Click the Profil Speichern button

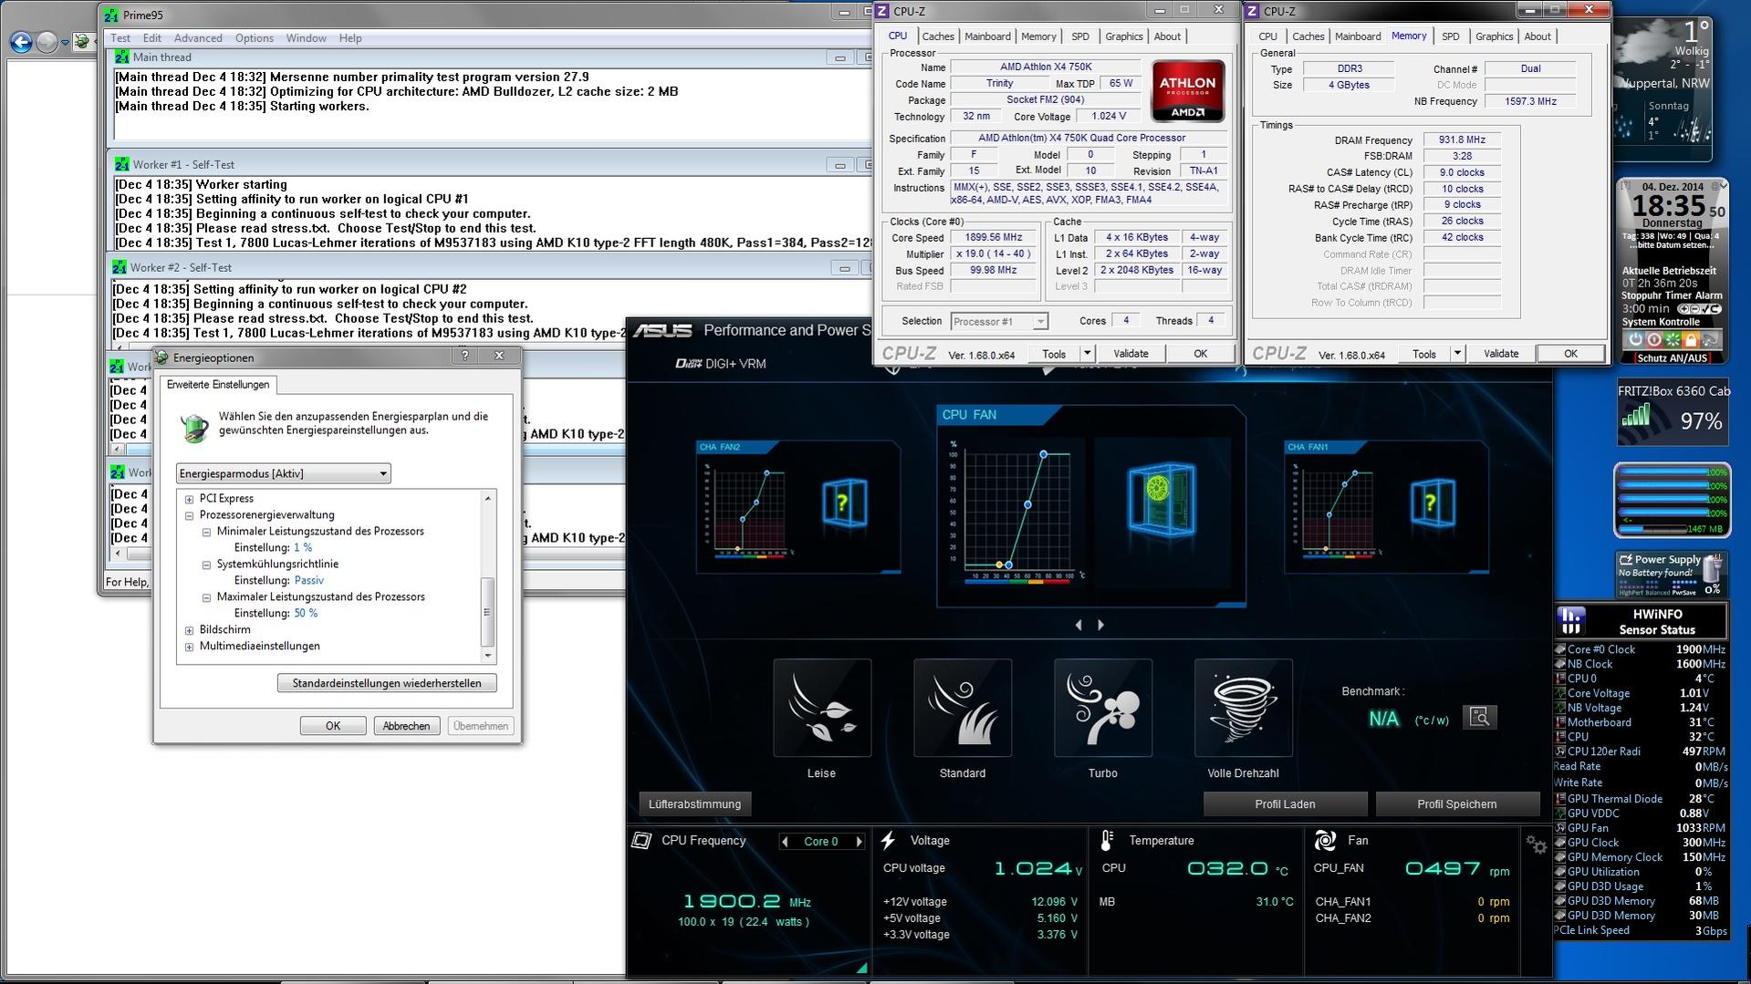pyautogui.click(x=1457, y=804)
